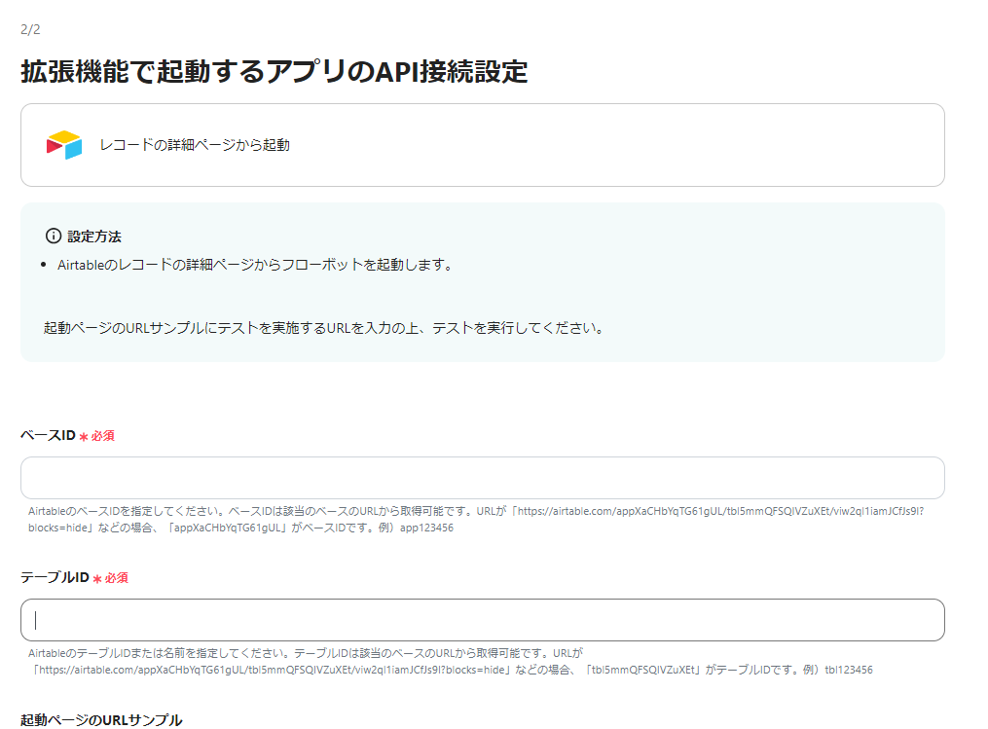This screenshot has width=988, height=729.
Task: Click the テーブルID help text about tbl123456
Action: (451, 662)
